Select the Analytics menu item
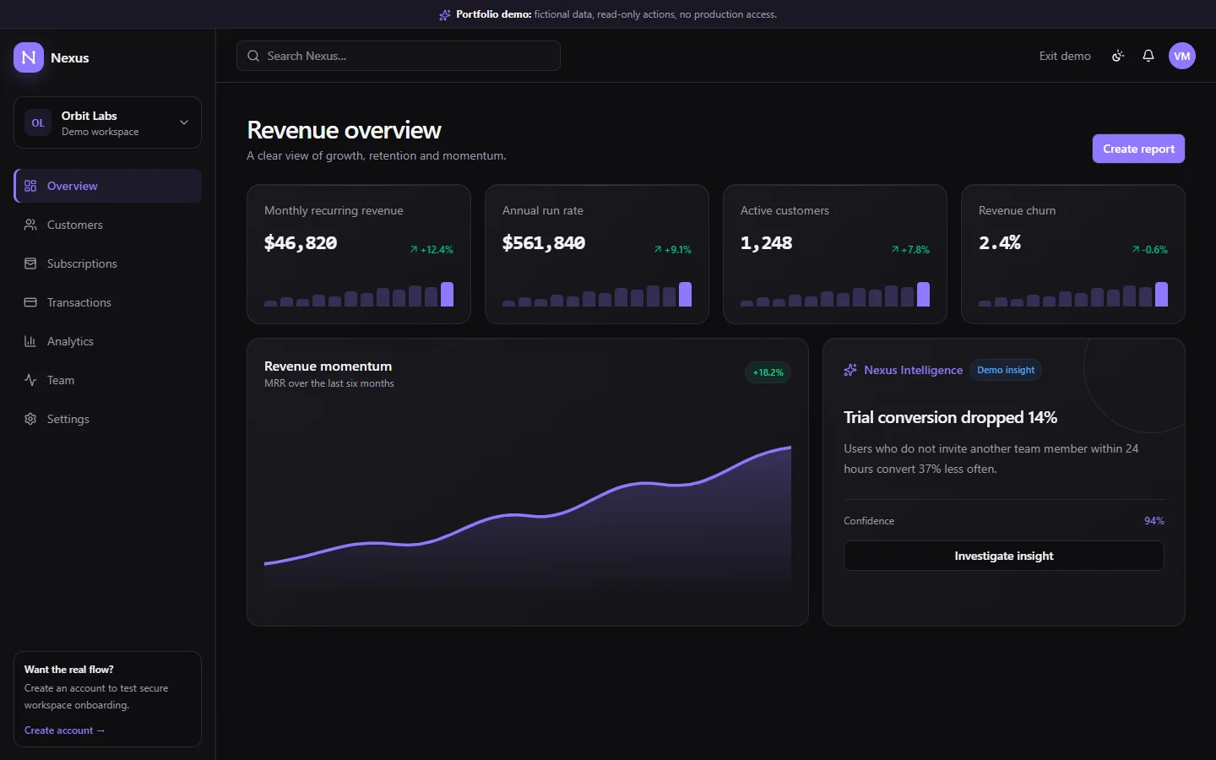1216x760 pixels. [107, 341]
